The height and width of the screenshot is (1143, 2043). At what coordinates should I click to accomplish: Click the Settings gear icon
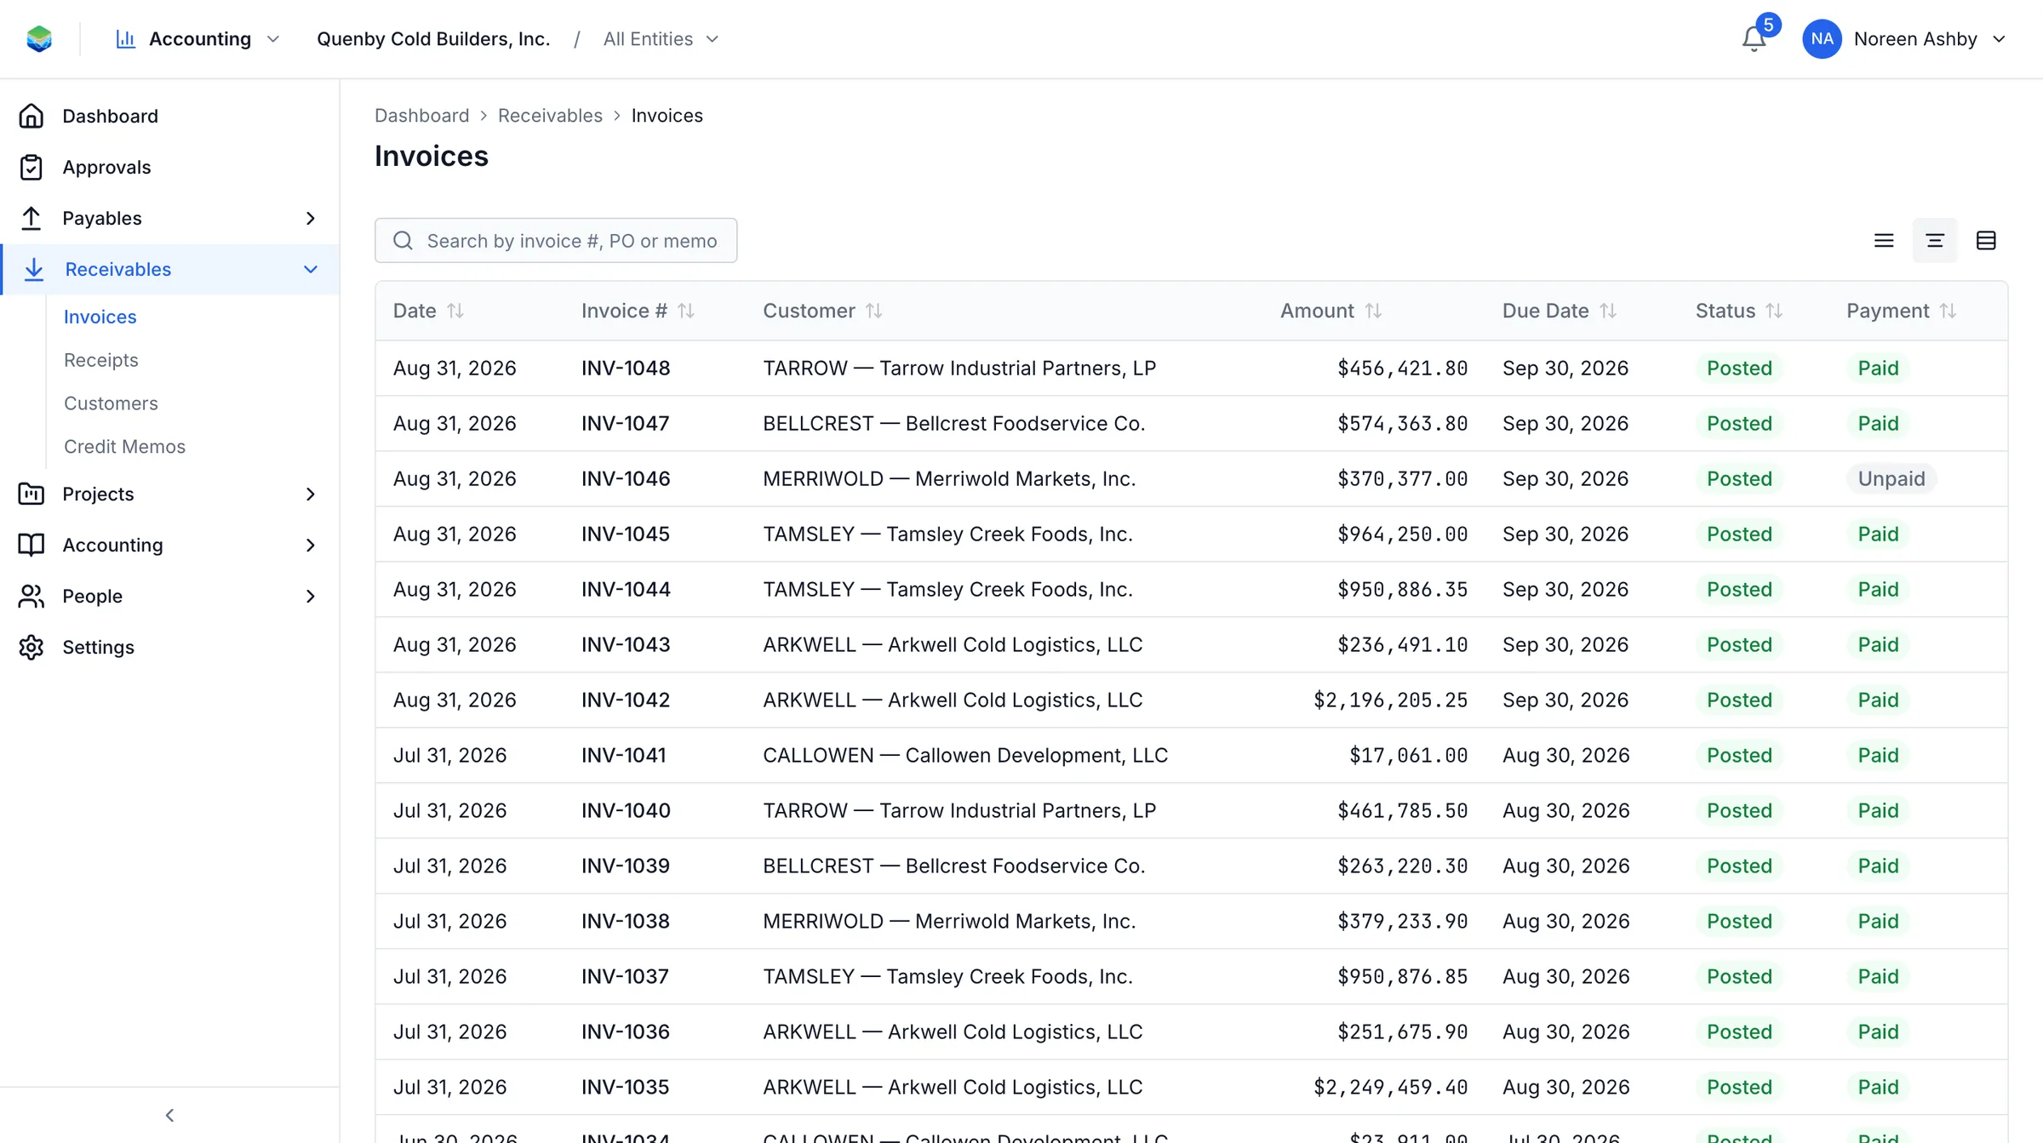point(31,647)
